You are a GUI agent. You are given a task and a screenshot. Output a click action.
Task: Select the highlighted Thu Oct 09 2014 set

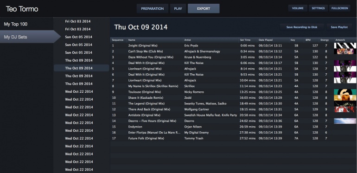click(x=81, y=68)
